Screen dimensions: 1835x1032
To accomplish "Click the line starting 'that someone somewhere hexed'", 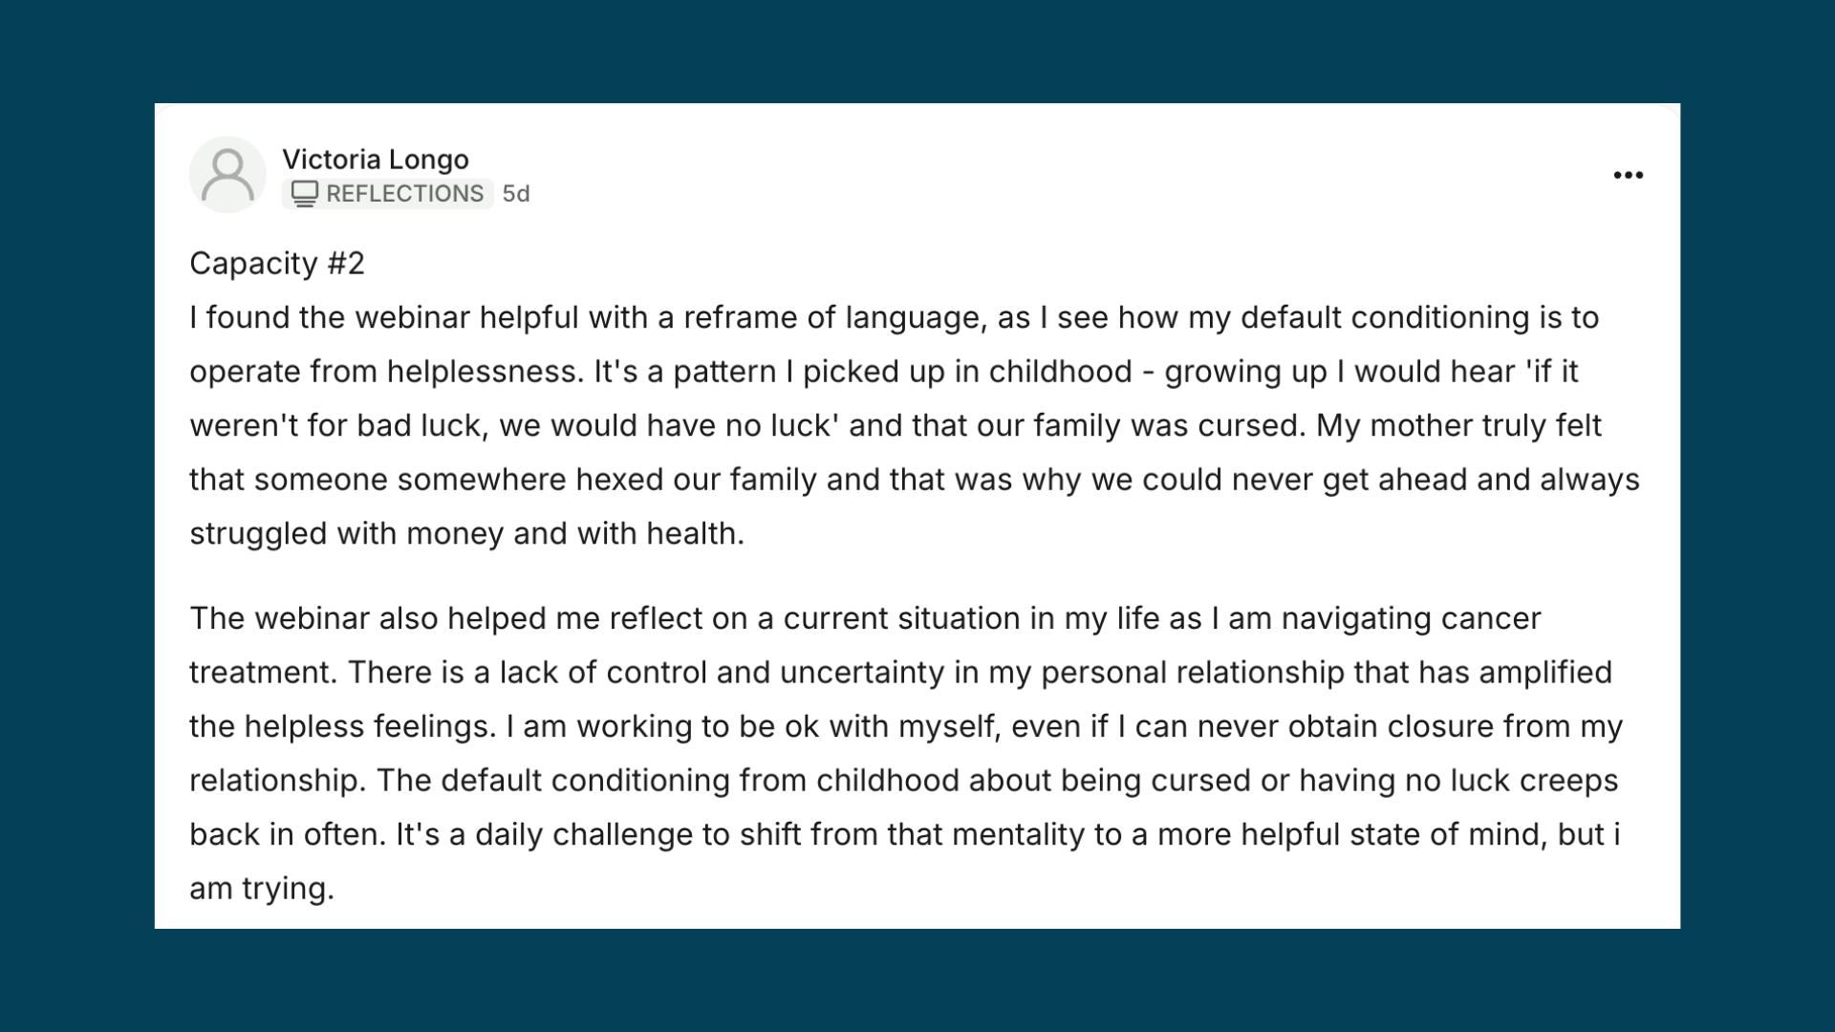I will point(914,479).
